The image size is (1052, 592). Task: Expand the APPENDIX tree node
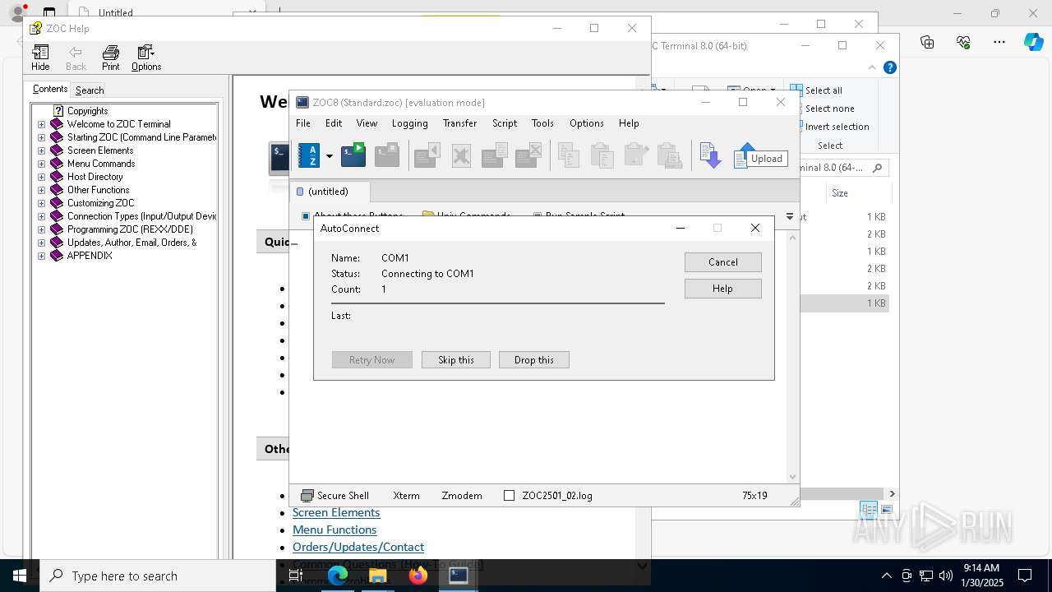[42, 256]
